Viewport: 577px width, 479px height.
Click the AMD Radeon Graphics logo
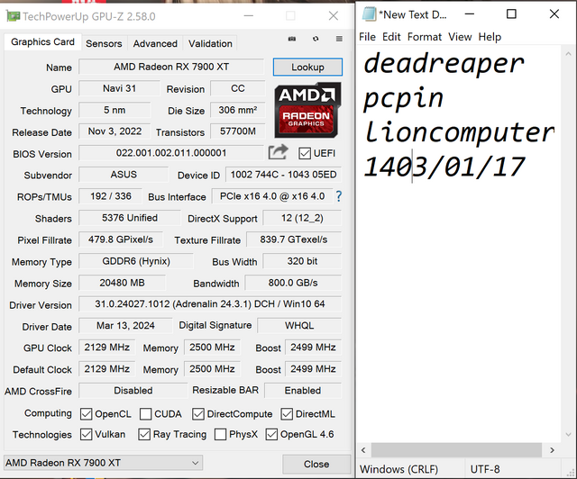pyautogui.click(x=307, y=108)
